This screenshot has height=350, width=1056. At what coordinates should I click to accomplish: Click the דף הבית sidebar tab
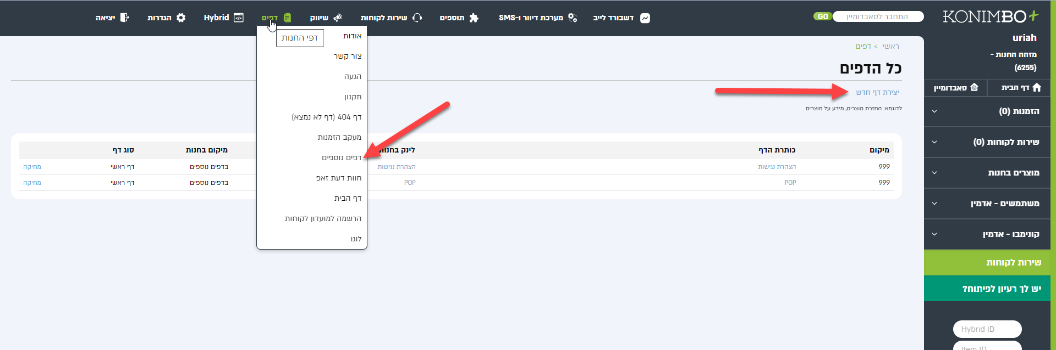click(1019, 88)
